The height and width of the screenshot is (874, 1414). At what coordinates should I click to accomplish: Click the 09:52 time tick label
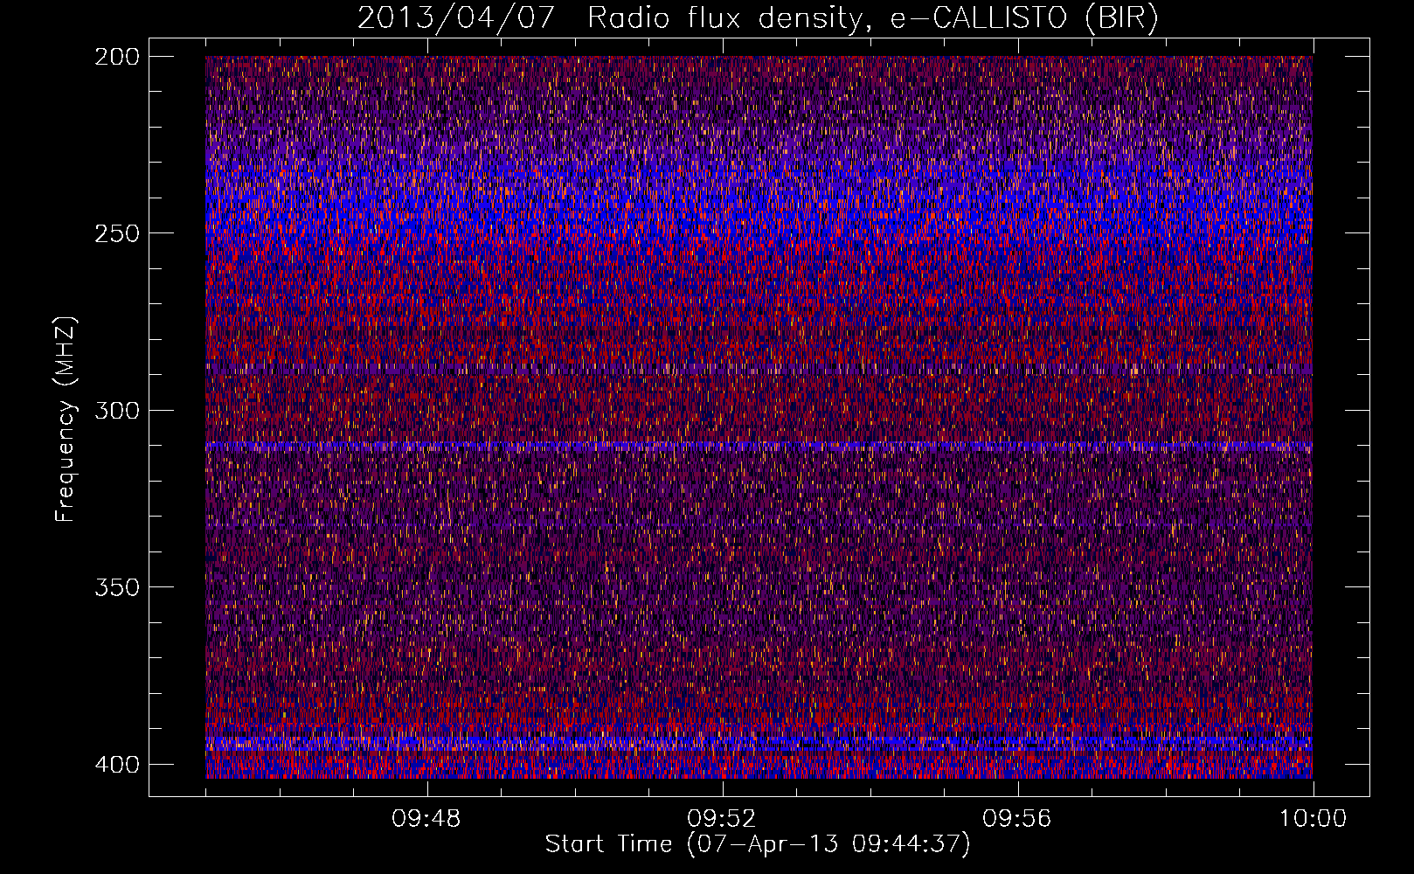click(x=722, y=819)
